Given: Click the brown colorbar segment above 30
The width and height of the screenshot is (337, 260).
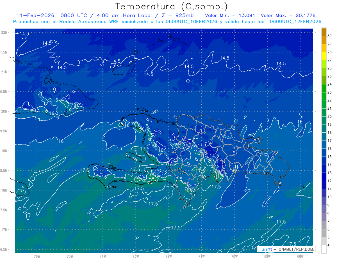Looking at the screenshot, I should [324, 32].
